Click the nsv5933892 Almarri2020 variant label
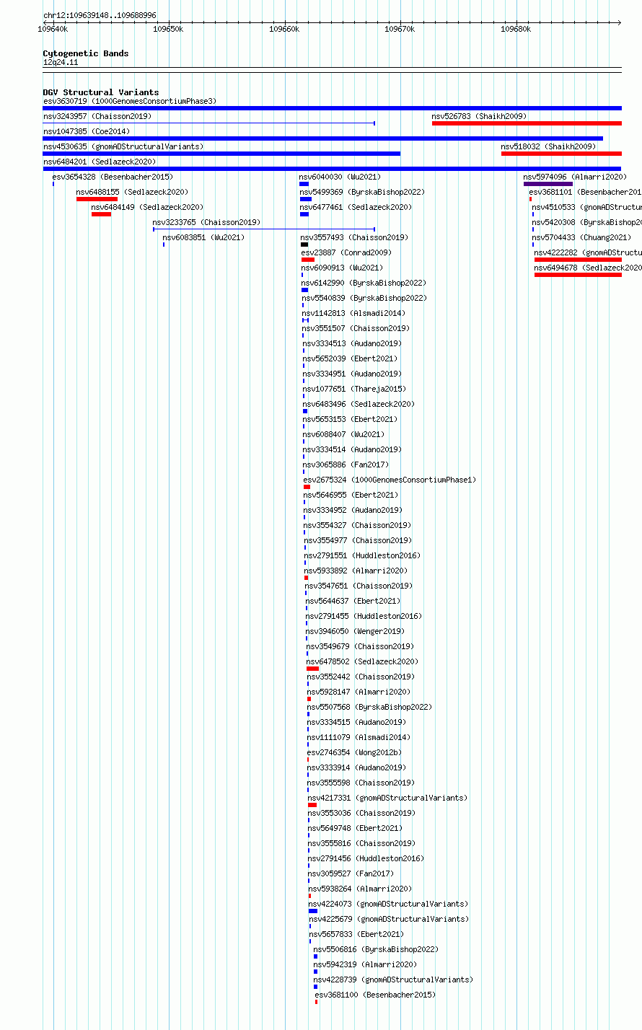This screenshot has height=1030, width=642. pyautogui.click(x=356, y=571)
